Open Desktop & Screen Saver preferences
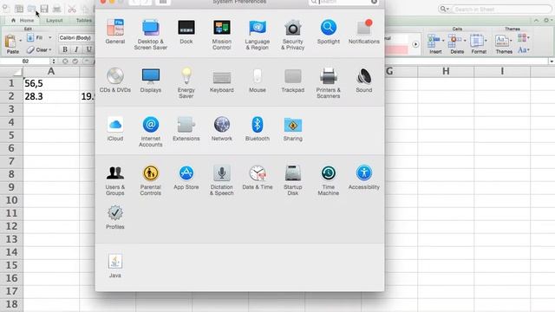 pyautogui.click(x=150, y=35)
